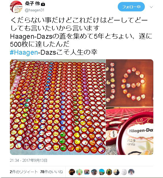Open the vanilla lid close-up photo
Viewport: 163px width, 178px height.
(x=129, y=131)
